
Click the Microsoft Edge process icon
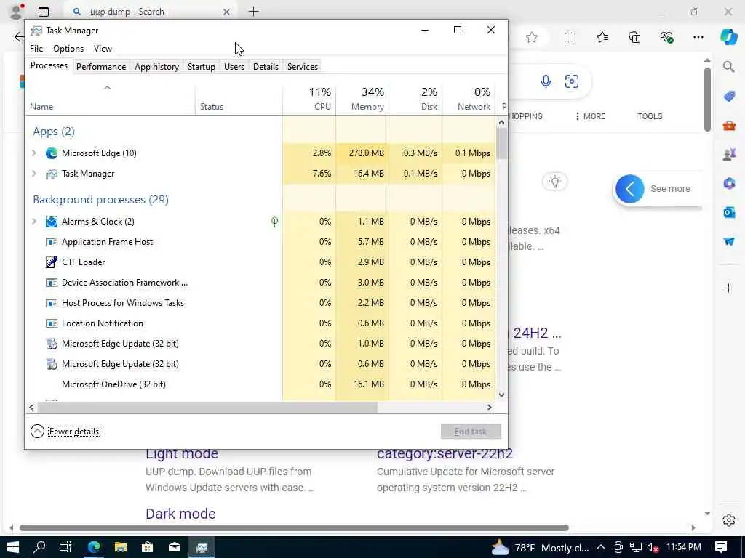click(x=52, y=153)
